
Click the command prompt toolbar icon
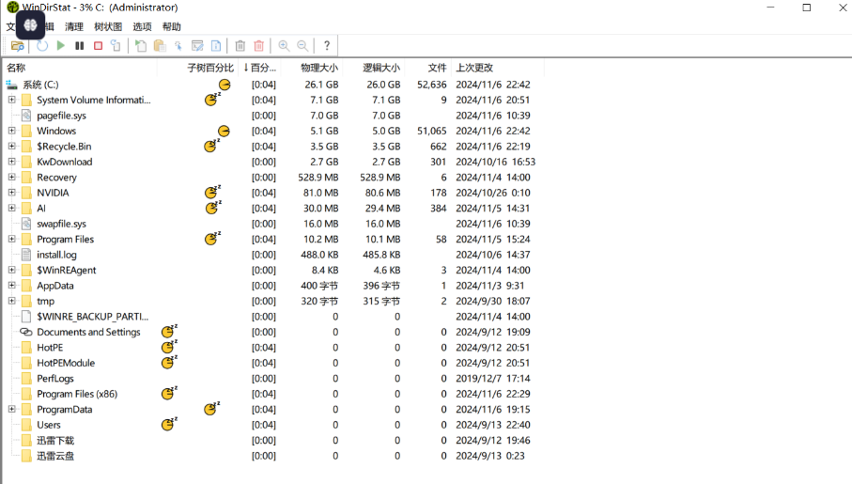[197, 46]
